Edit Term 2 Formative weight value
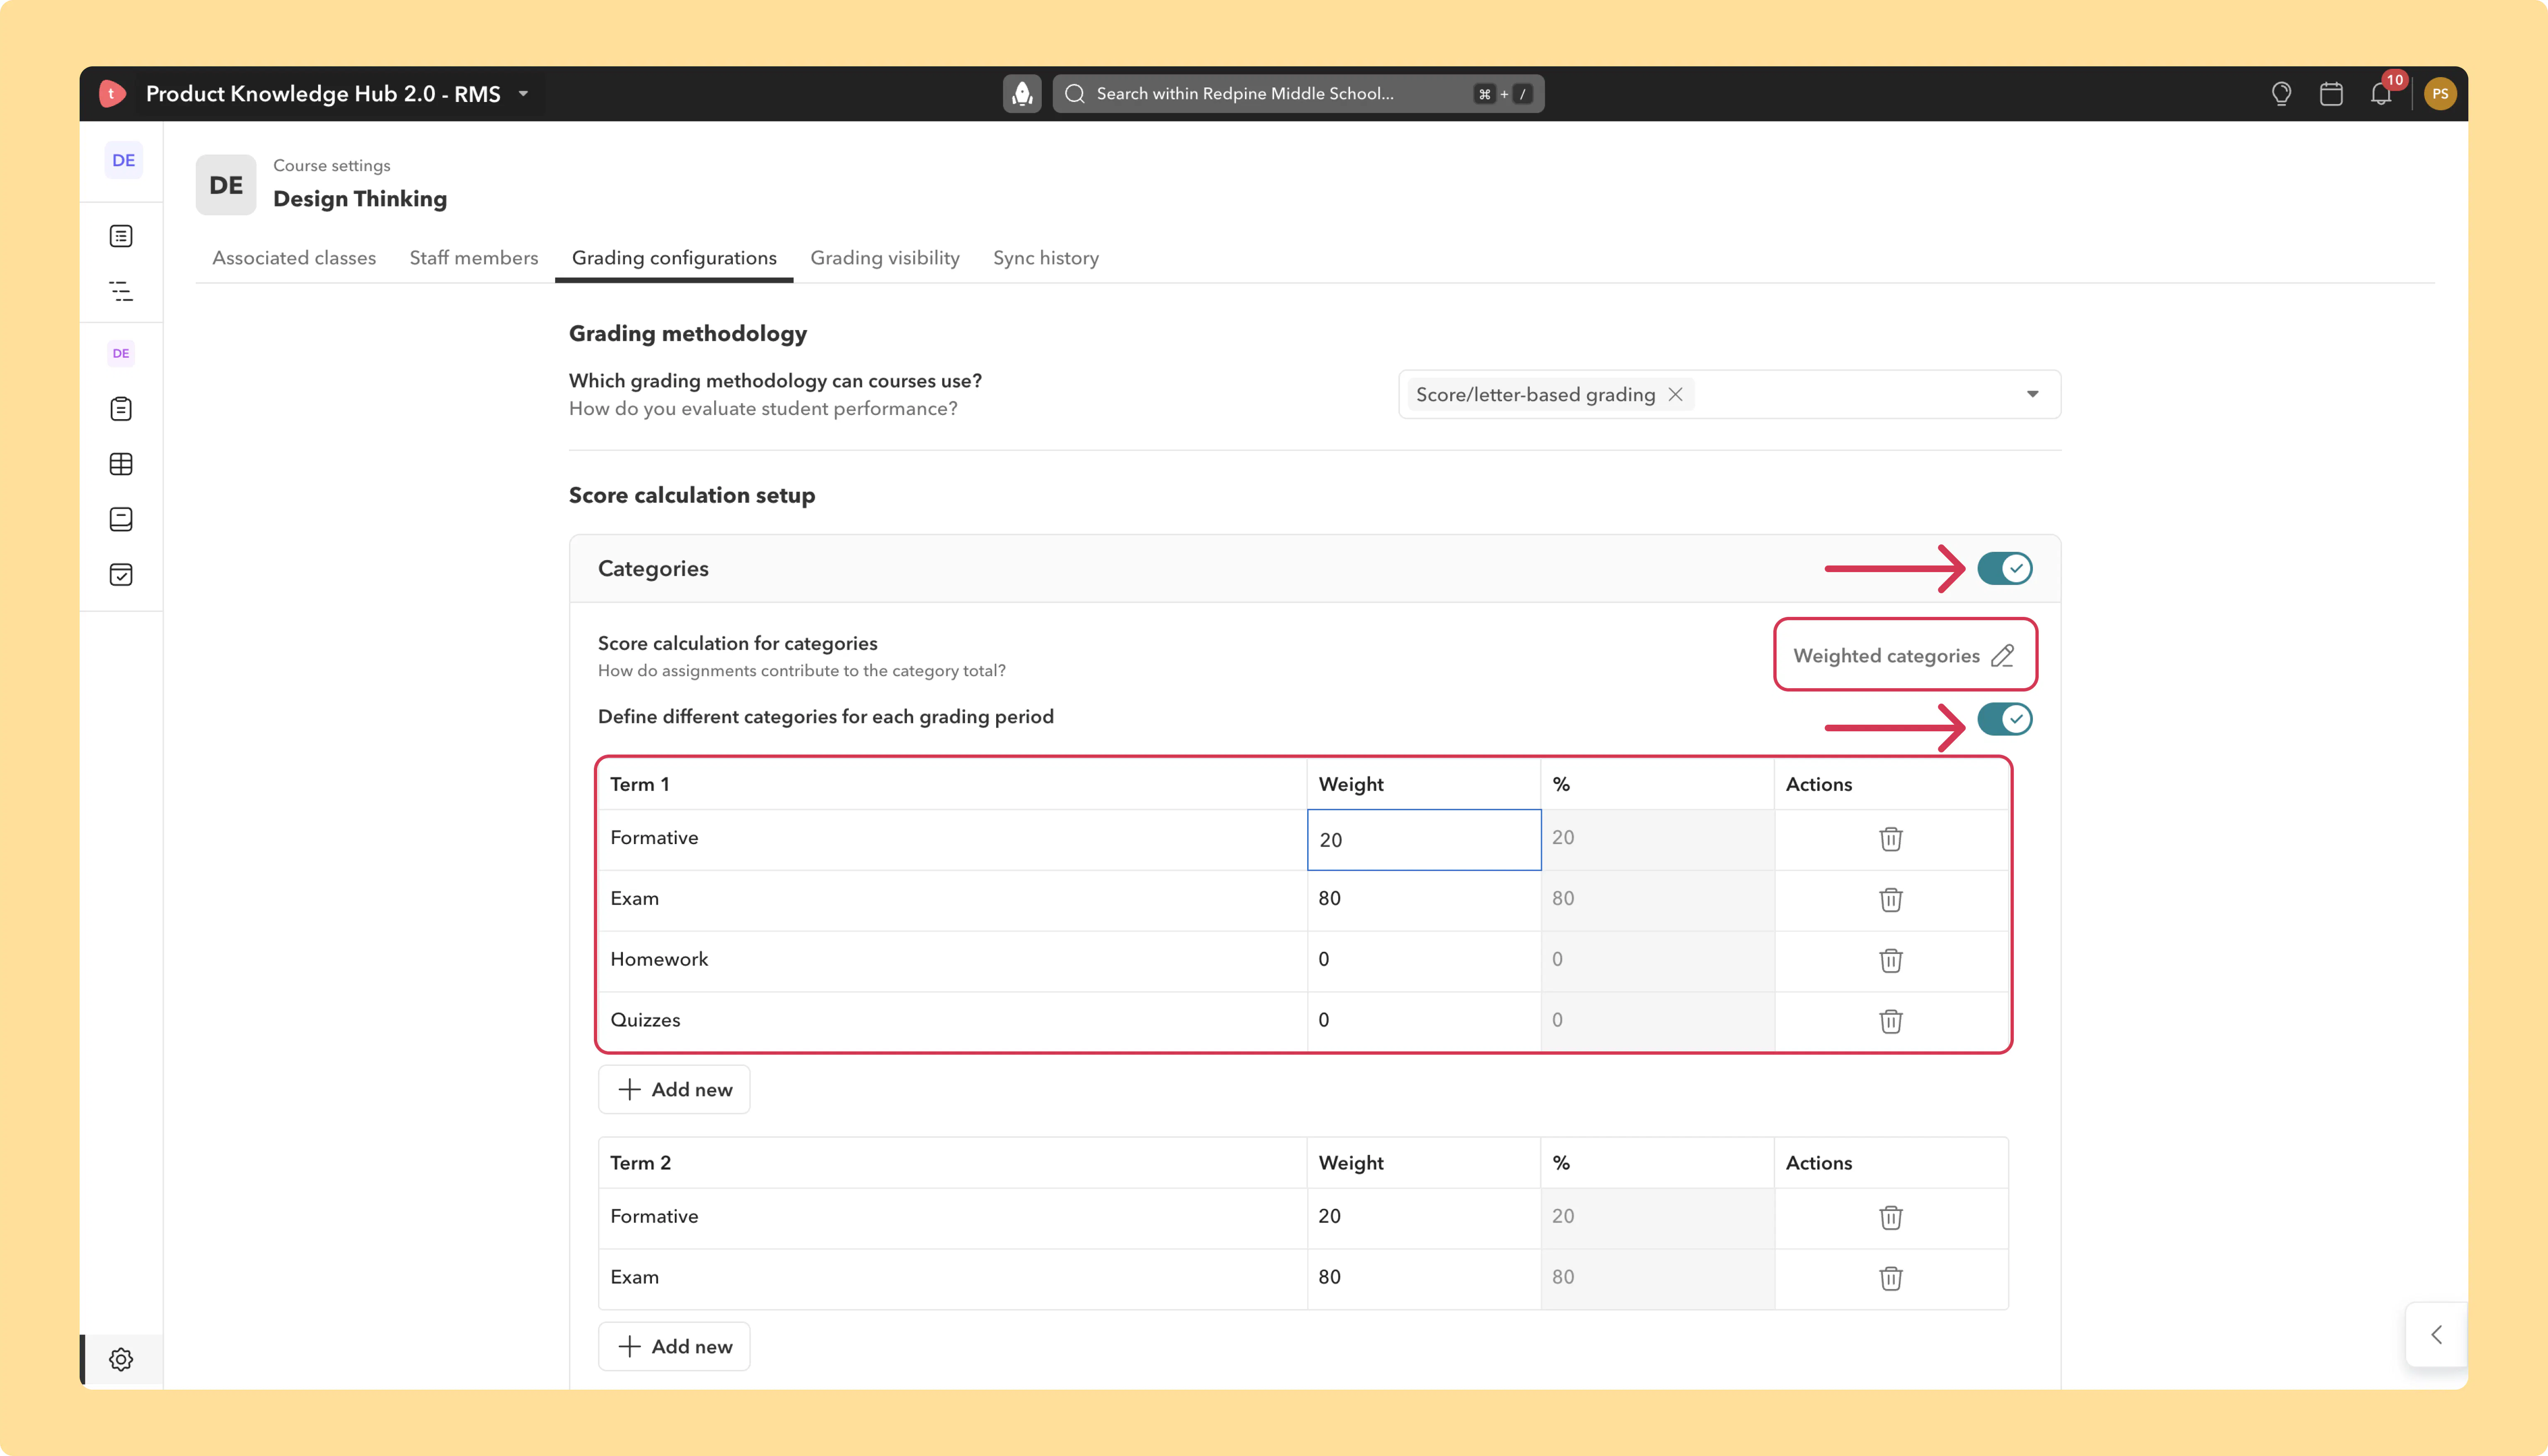This screenshot has height=1456, width=2548. [1424, 1217]
